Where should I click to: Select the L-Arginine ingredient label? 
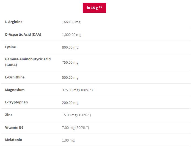point(14,22)
